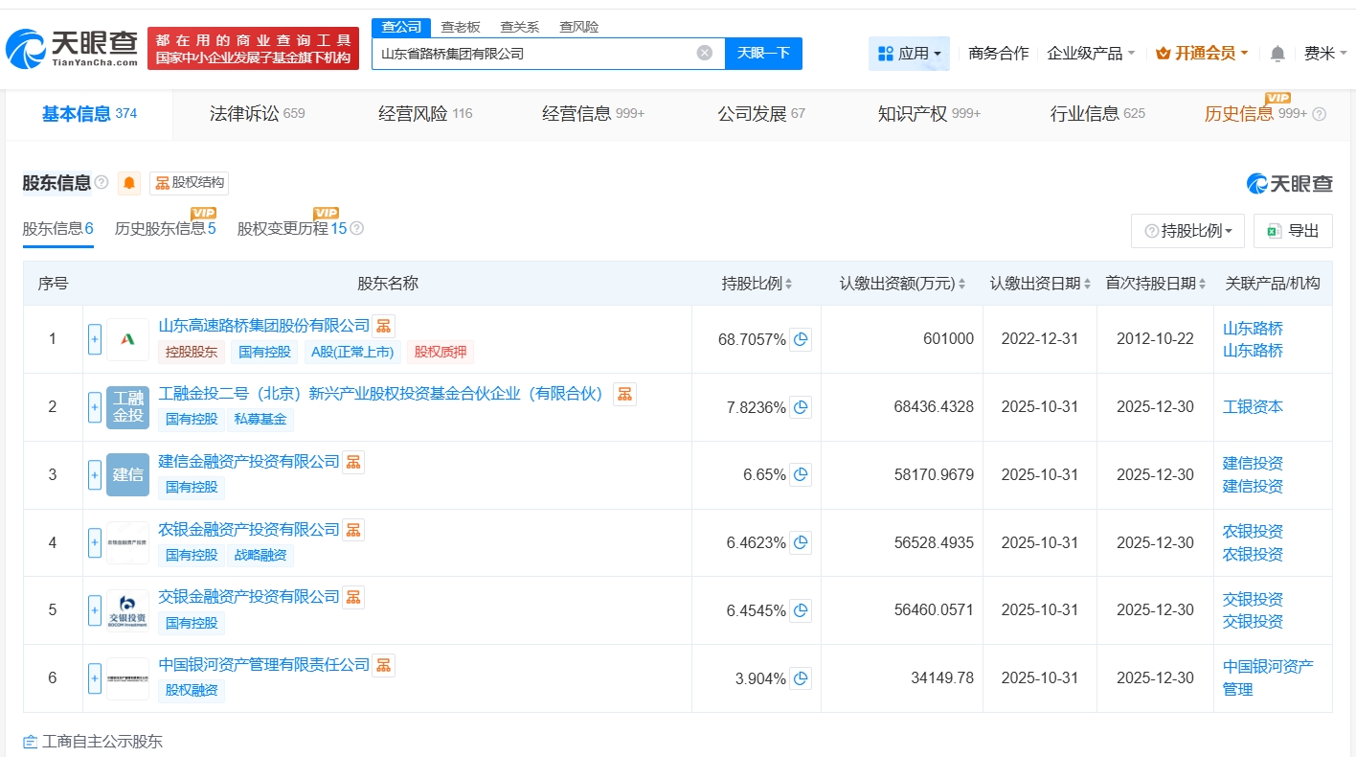Click the notification bell in top bar
The image size is (1356, 757).
(x=1277, y=54)
